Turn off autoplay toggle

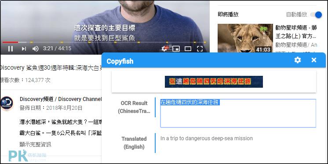316,15
